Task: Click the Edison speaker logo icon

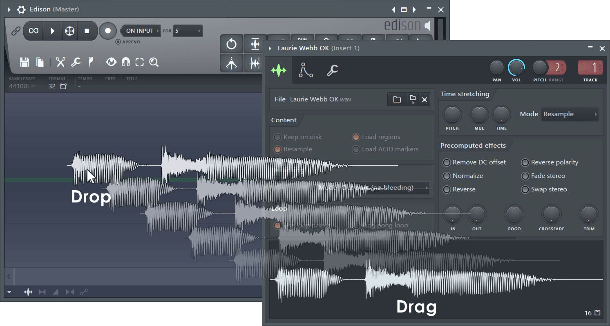Action: pyautogui.click(x=427, y=26)
